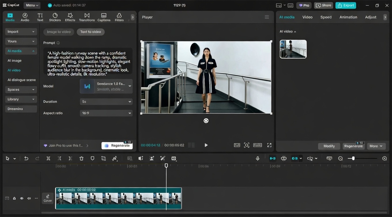
Task: Toggle track visibility eye icon
Action: (x=22, y=198)
